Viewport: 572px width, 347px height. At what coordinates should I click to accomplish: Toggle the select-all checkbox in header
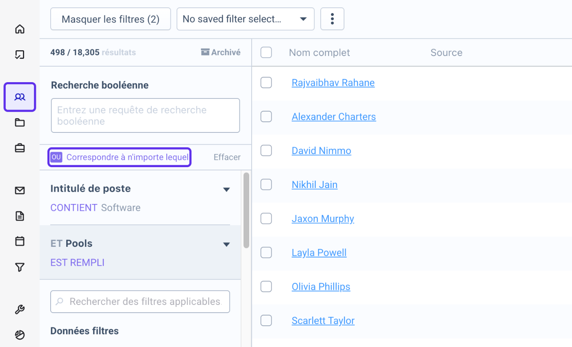point(266,52)
